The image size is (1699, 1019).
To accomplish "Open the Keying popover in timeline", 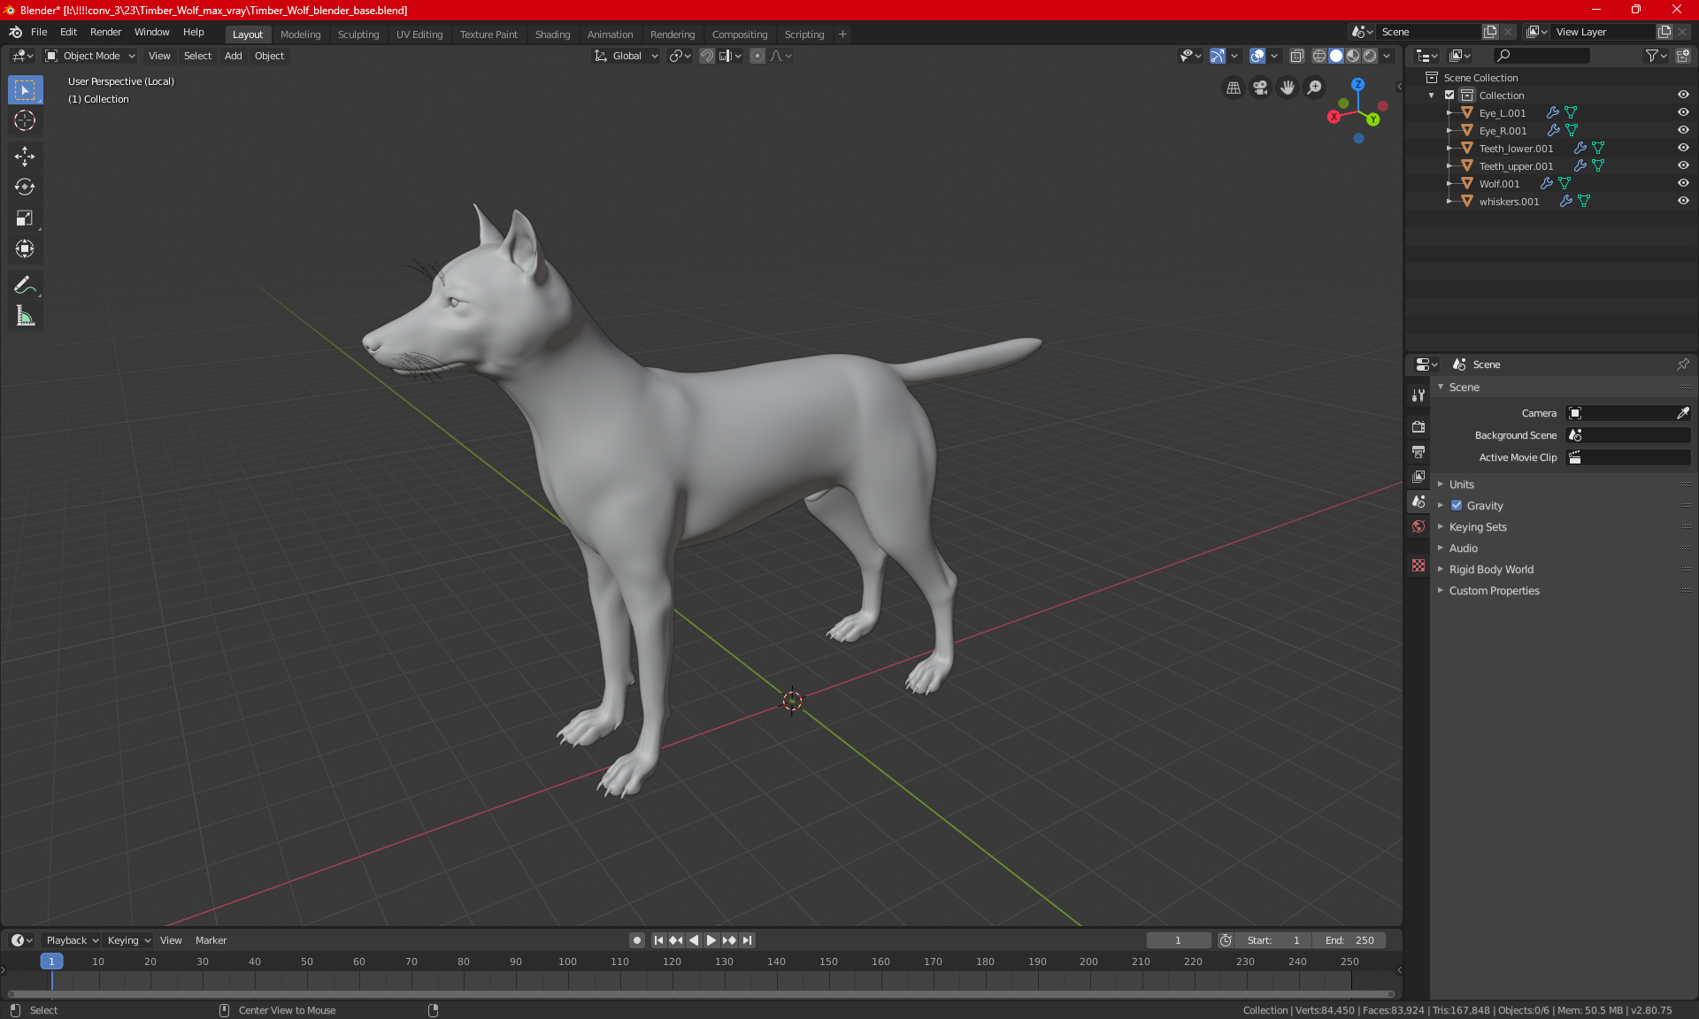I will point(129,940).
